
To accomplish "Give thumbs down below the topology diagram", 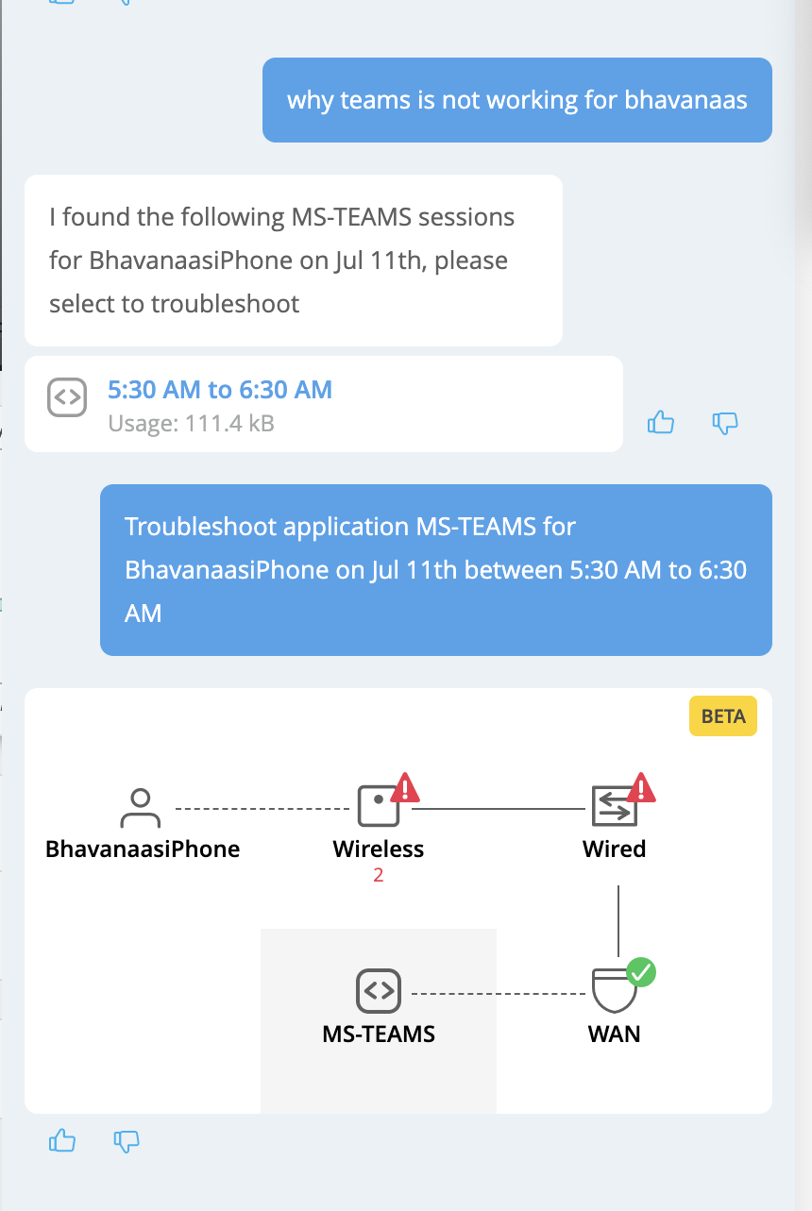I will tap(127, 1141).
